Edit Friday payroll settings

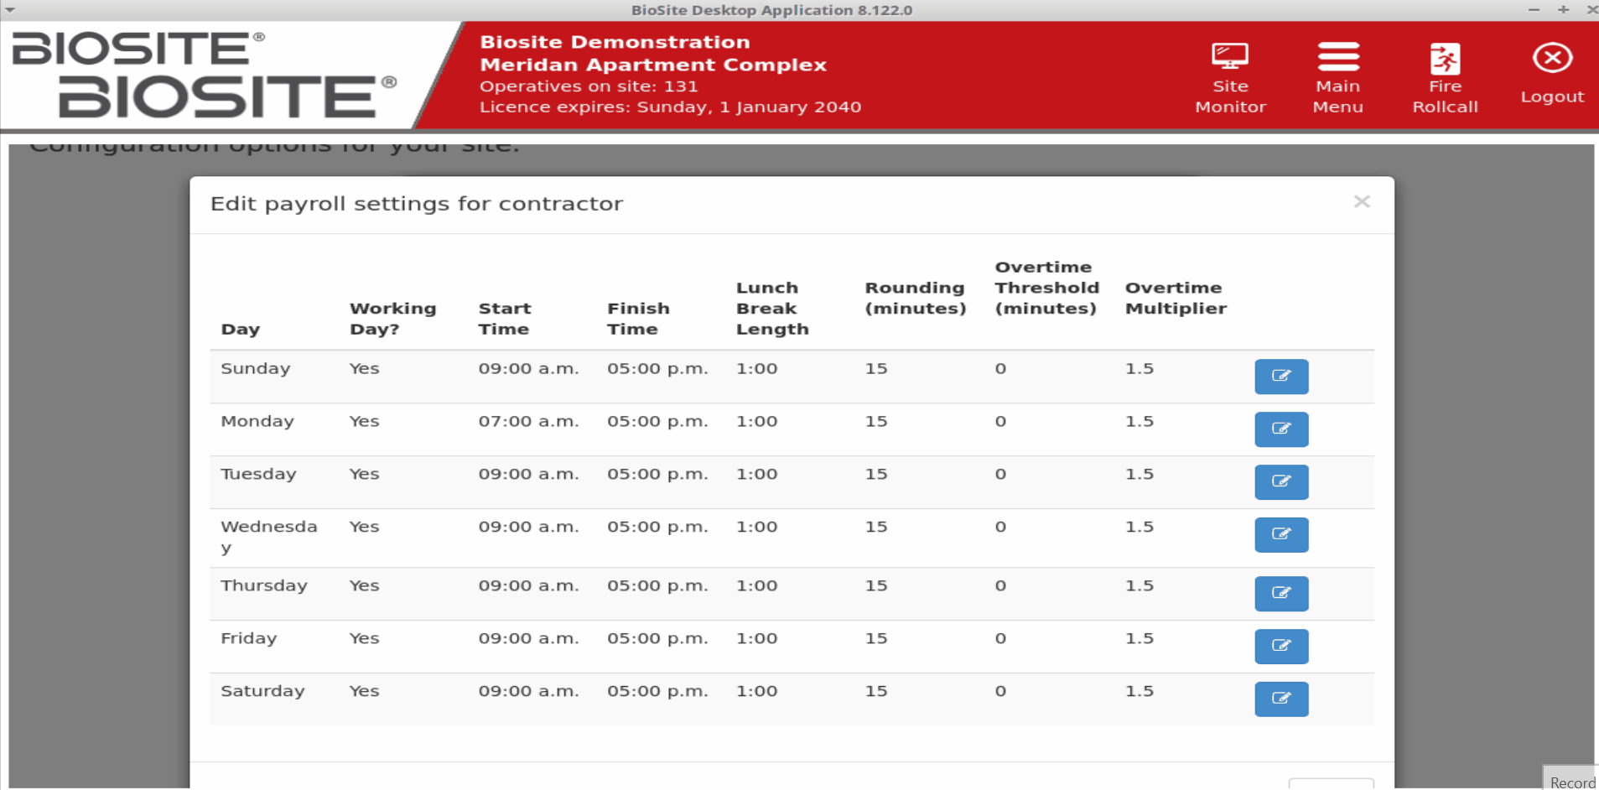[1281, 647]
